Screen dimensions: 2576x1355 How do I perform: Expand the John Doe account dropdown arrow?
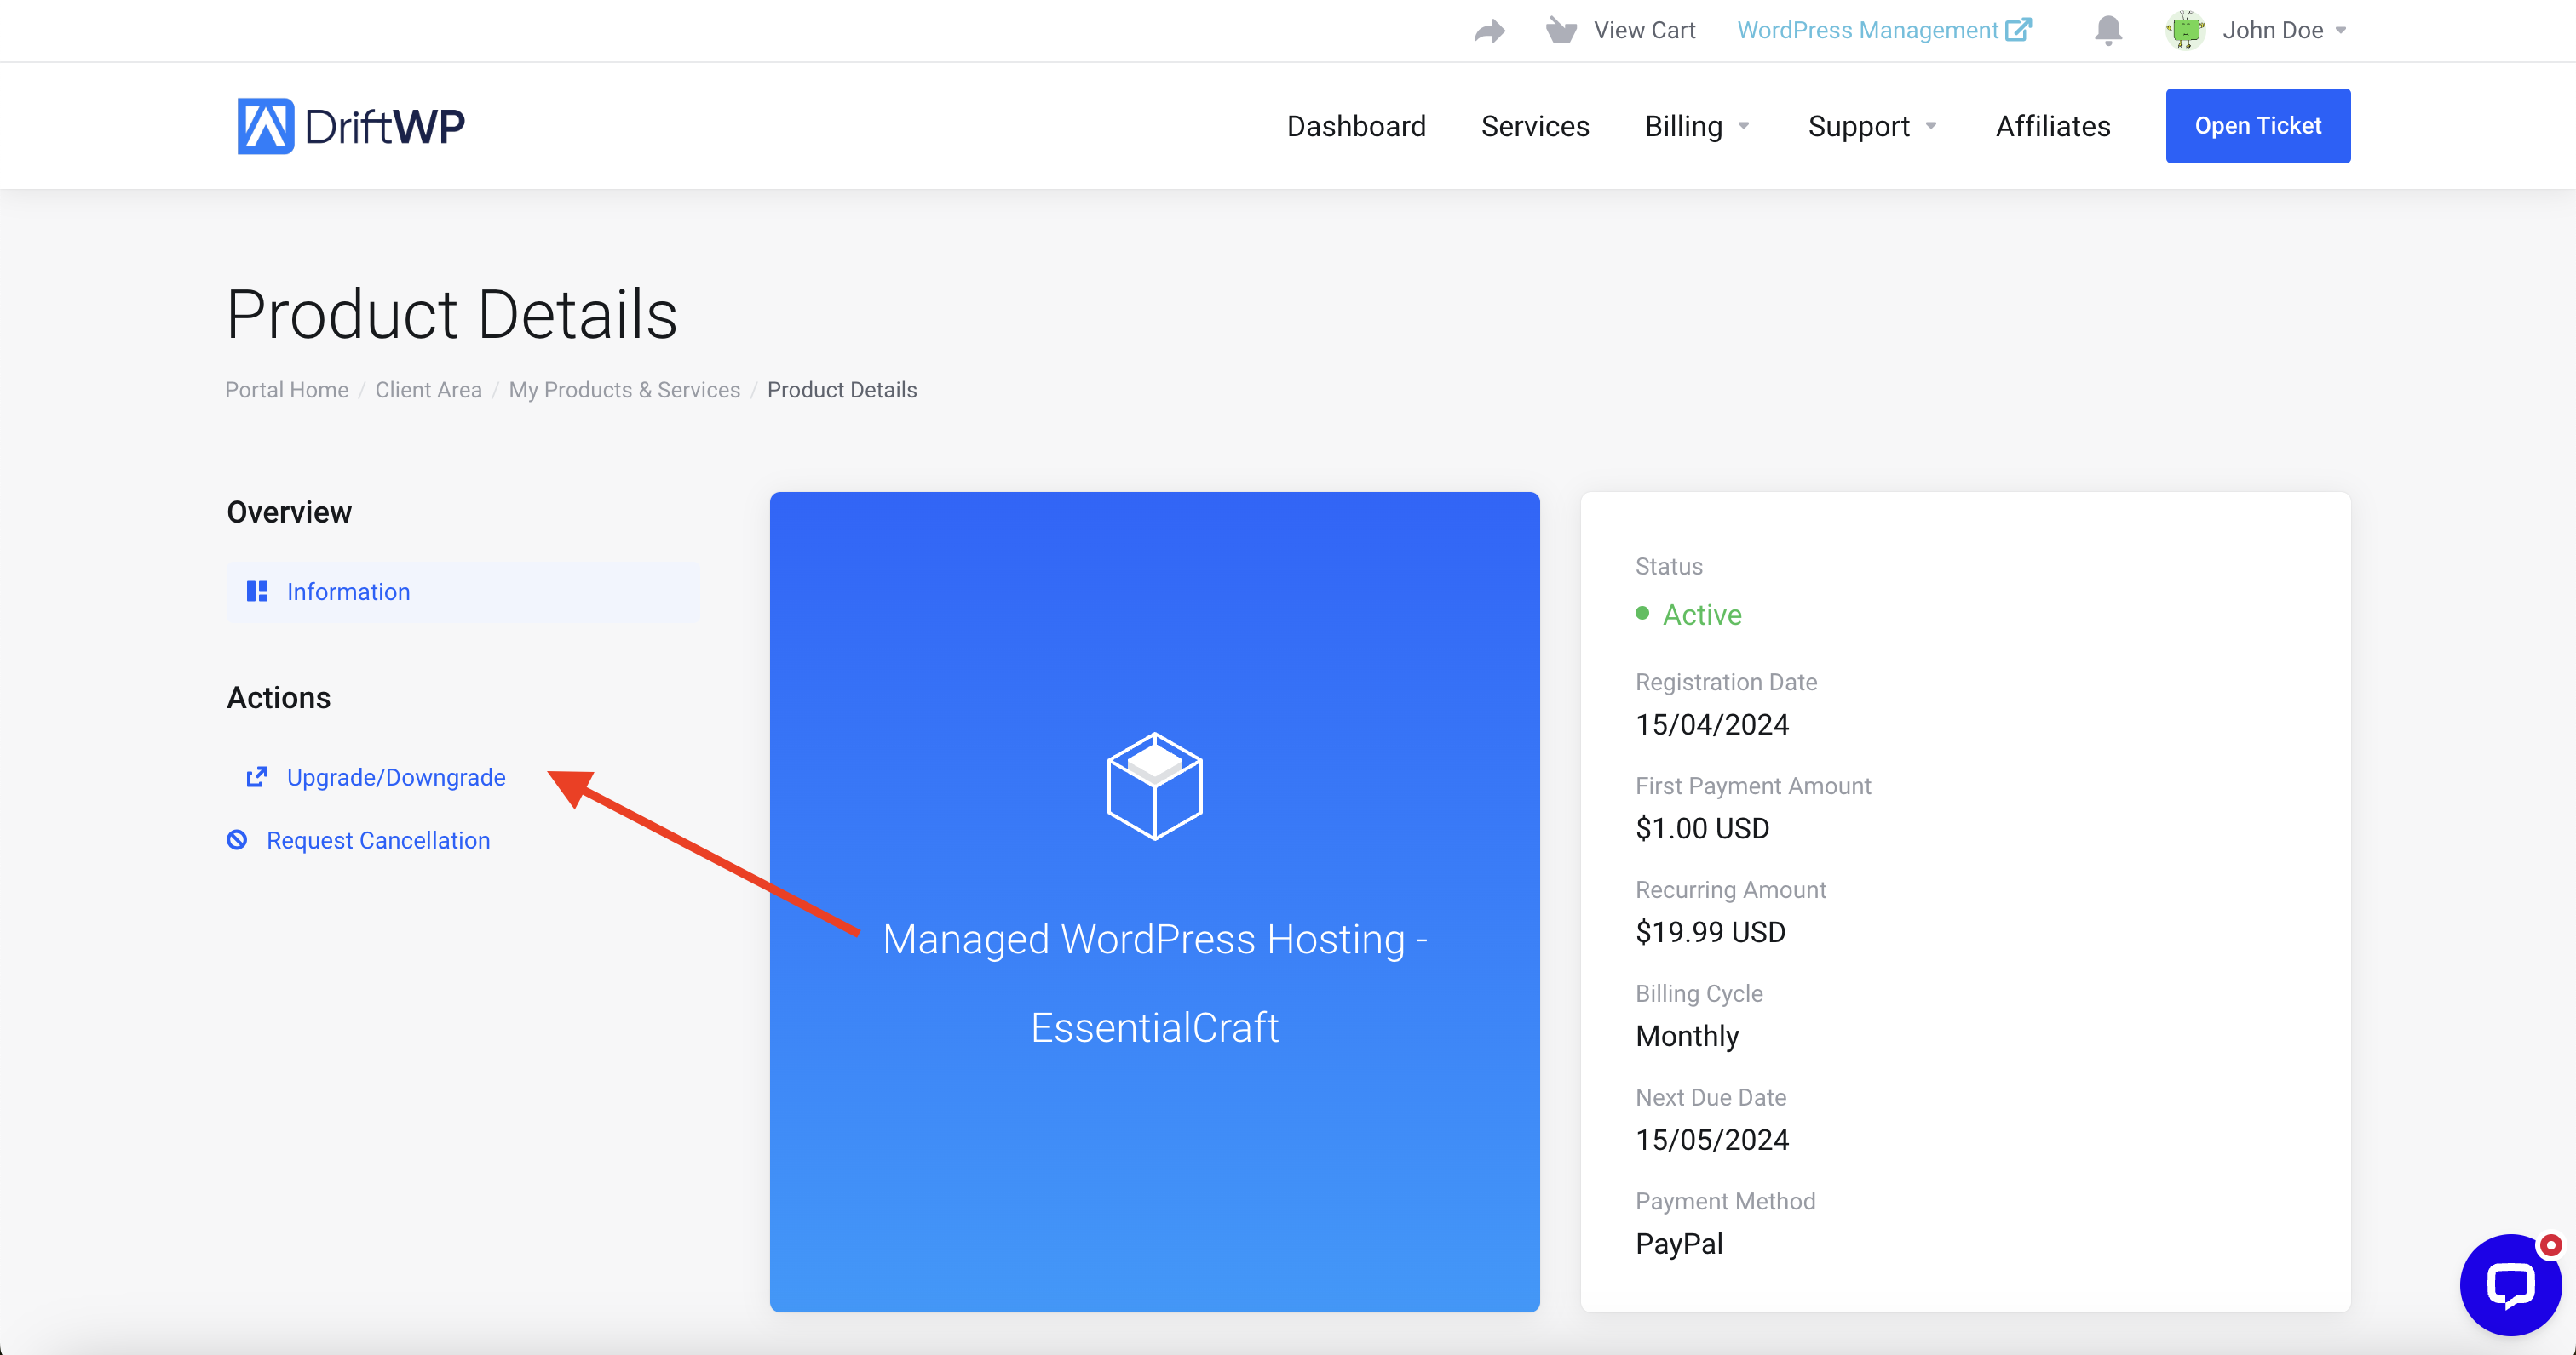coord(2341,31)
